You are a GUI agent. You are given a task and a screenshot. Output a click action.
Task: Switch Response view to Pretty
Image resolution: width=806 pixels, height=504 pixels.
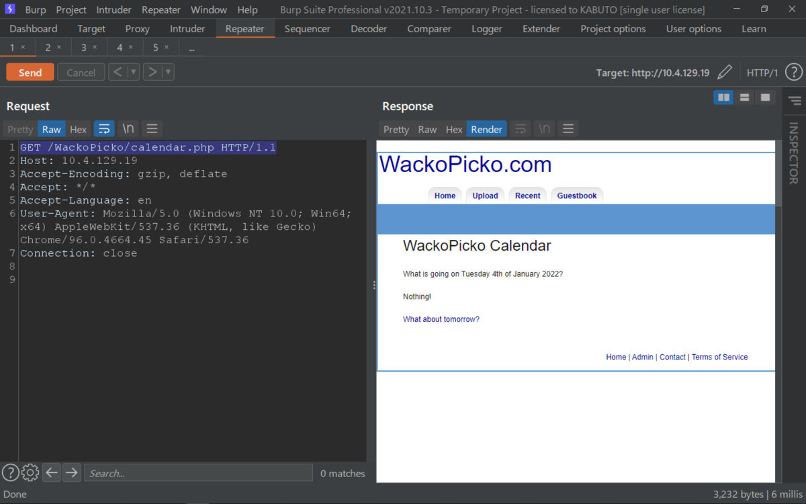tap(396, 129)
